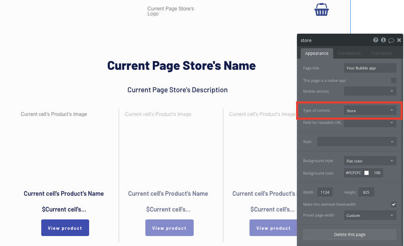The width and height of the screenshot is (404, 246).
Task: Click the Current Page Store's Logo placeholder
Action: click(170, 11)
